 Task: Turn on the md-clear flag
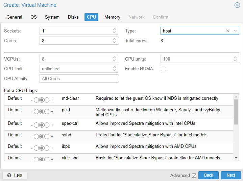tap(47, 100)
